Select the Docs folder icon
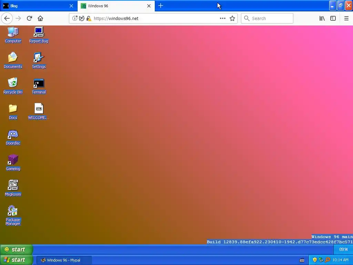Screen dimensions: 353x265 point(13,111)
